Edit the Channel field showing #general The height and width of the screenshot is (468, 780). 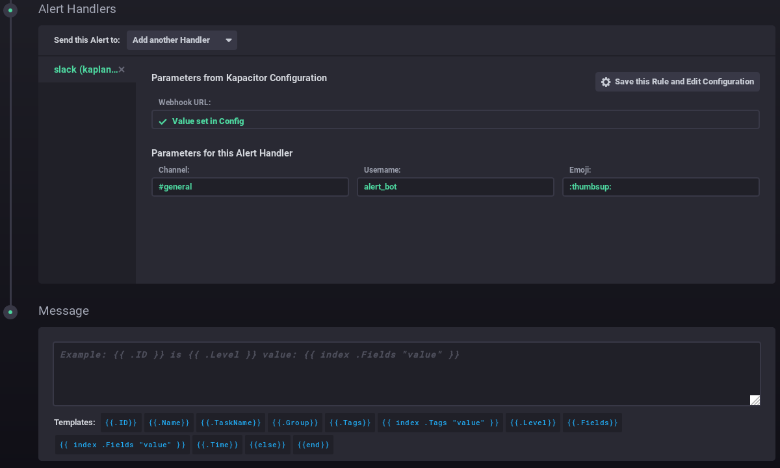(250, 187)
